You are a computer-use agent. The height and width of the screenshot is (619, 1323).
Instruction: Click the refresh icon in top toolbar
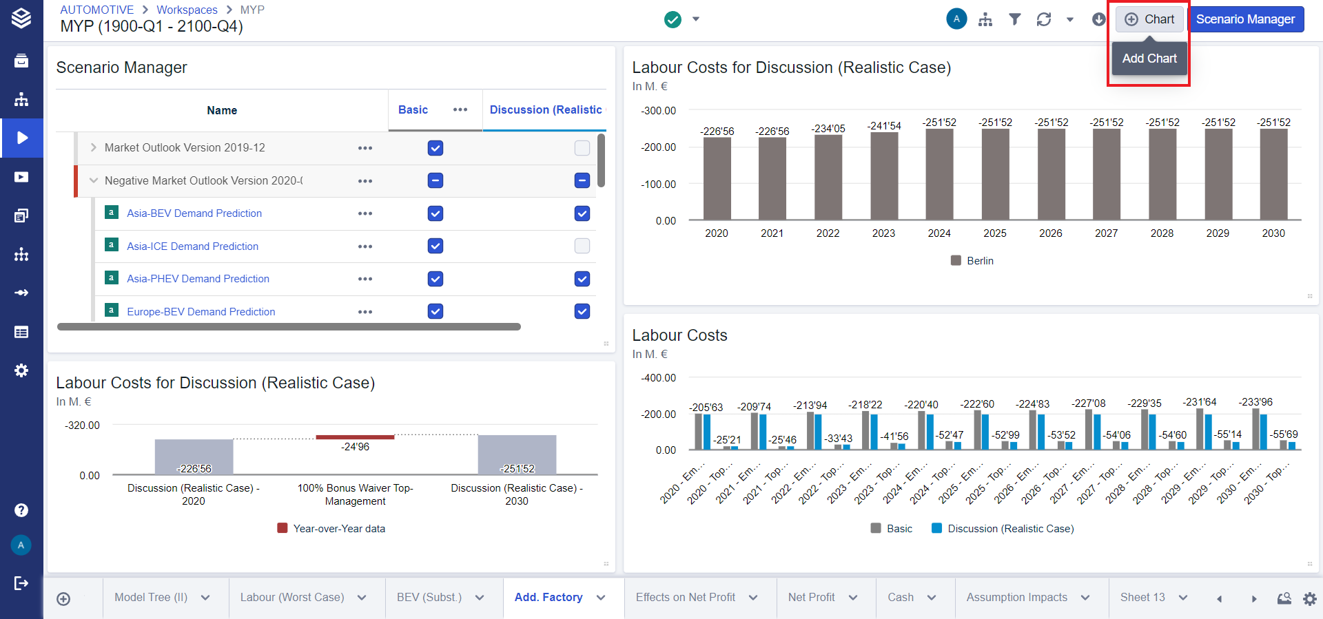pos(1044,19)
